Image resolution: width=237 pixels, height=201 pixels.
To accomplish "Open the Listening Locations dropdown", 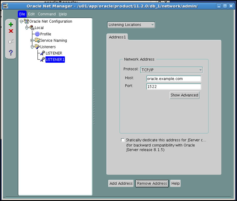I will coord(131,25).
